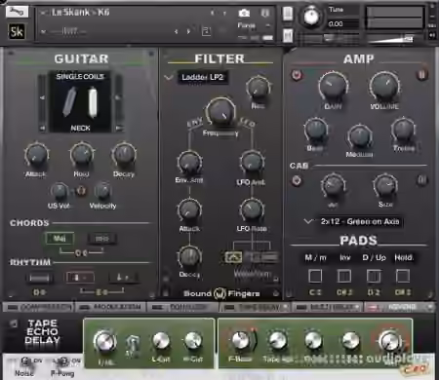Select the third rhythm pattern button
The image size is (439, 380).
[x=123, y=278]
